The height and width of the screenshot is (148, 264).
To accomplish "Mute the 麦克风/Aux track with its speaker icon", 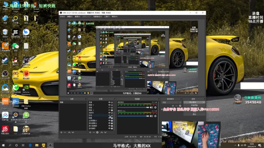I will (151, 116).
